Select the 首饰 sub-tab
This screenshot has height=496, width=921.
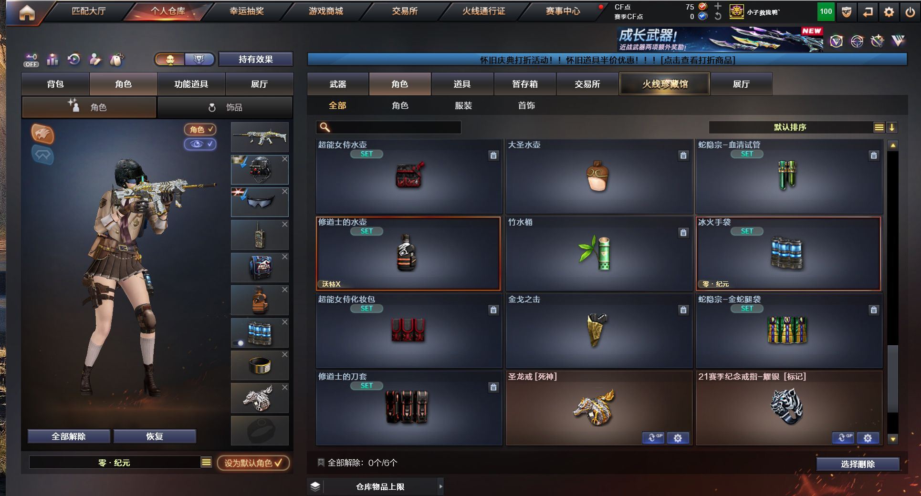[x=526, y=105]
